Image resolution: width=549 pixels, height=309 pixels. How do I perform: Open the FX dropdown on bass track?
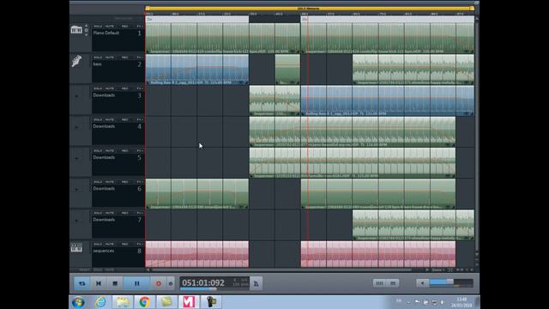point(140,58)
